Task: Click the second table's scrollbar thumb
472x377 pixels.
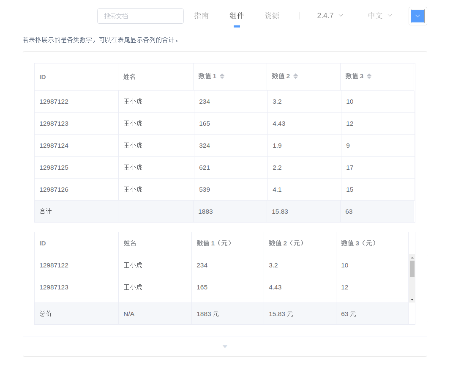Action: tap(412, 269)
